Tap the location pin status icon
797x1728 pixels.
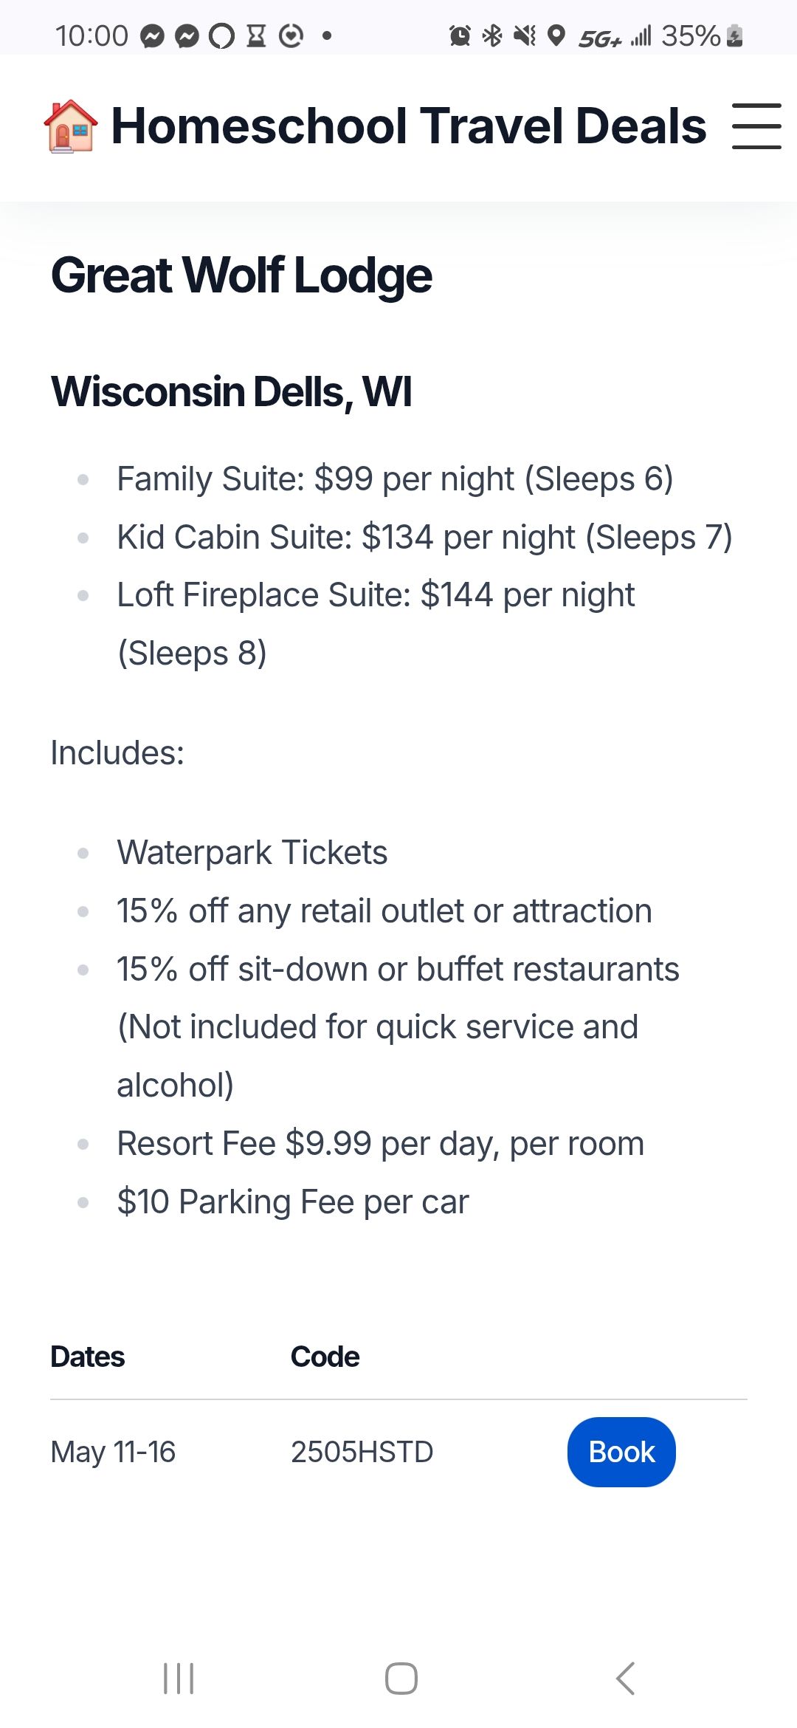(x=557, y=35)
